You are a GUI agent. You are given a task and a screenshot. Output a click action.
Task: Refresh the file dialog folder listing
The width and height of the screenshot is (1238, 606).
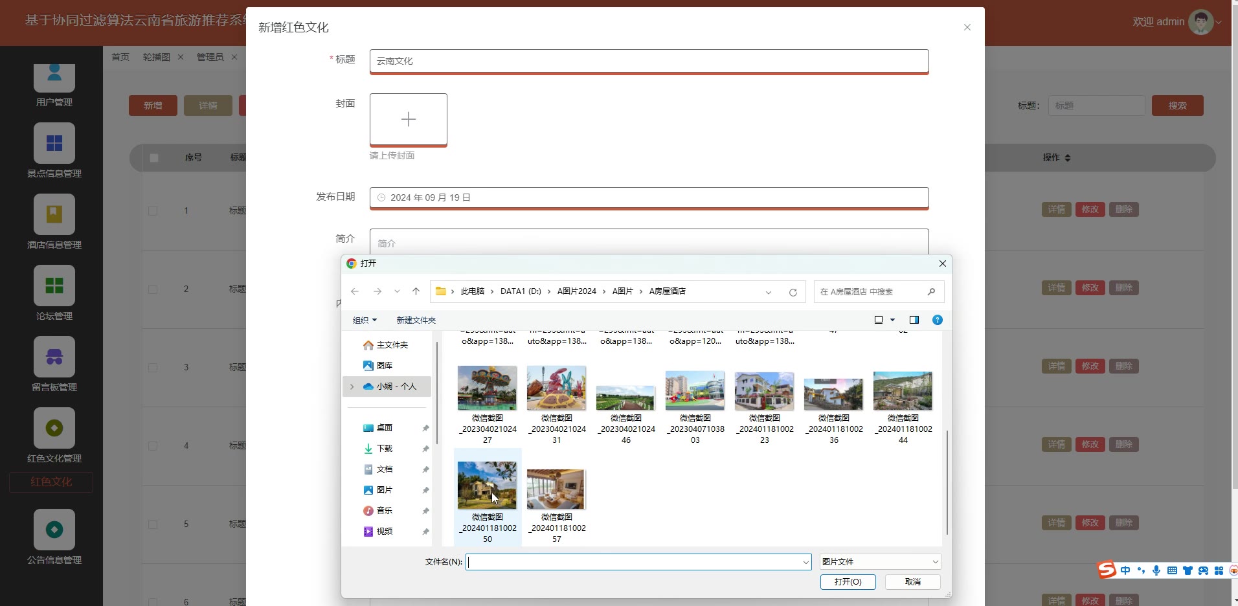coord(793,292)
